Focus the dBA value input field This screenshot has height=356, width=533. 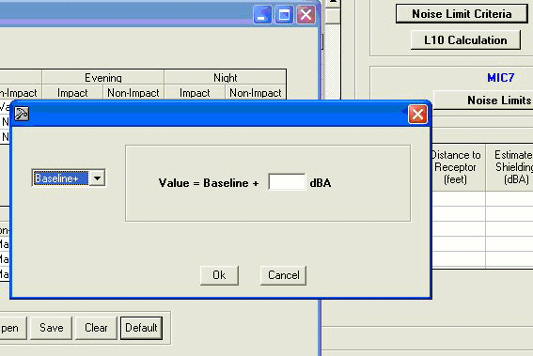[287, 182]
